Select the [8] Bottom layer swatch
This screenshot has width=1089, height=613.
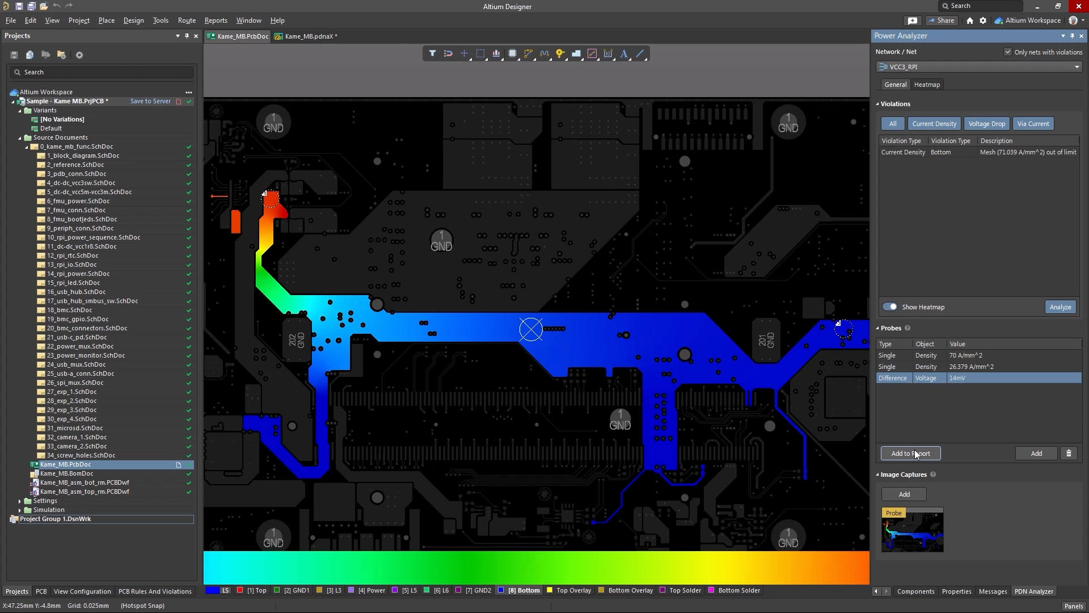click(x=501, y=590)
